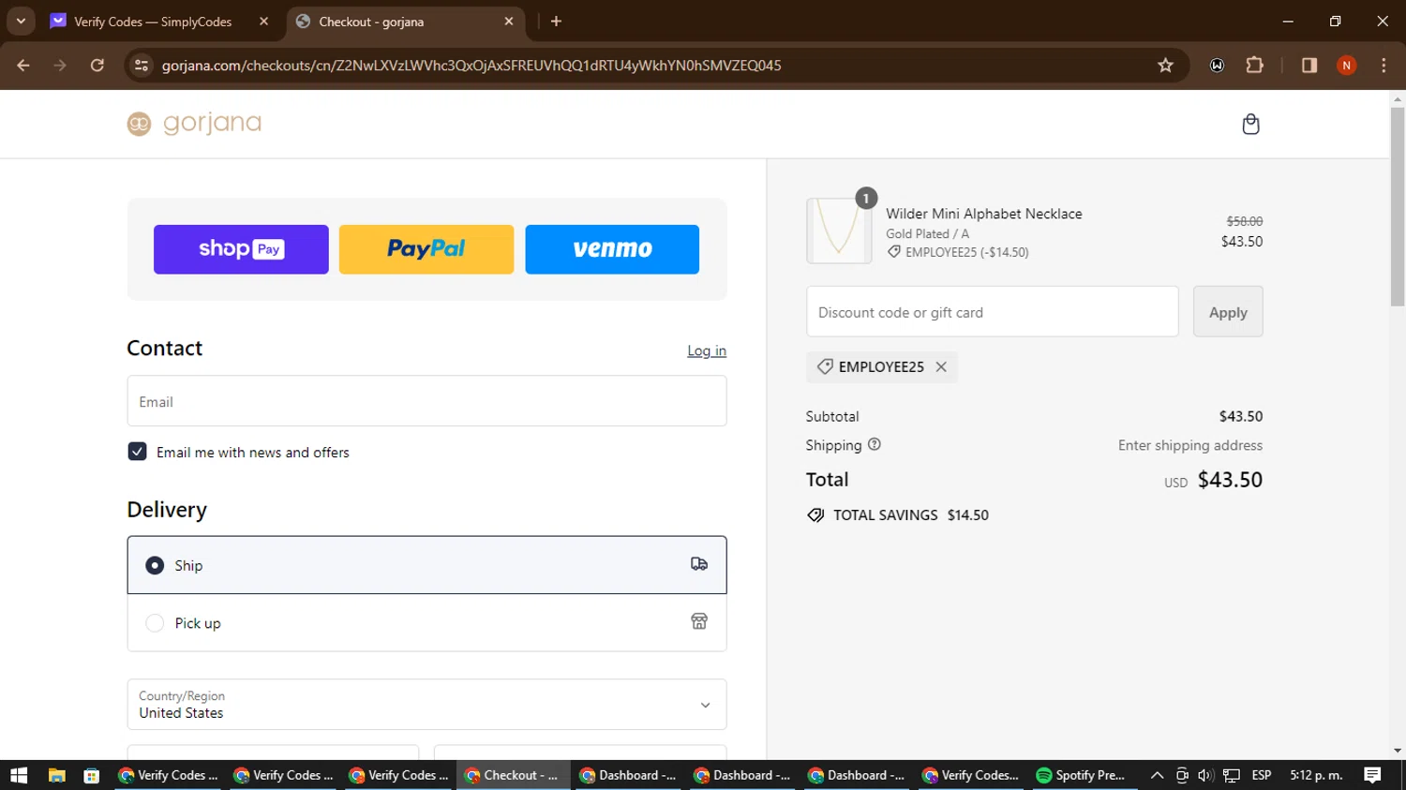
Task: Close the Verify Codes — SimplyCodes tab
Action: (264, 22)
